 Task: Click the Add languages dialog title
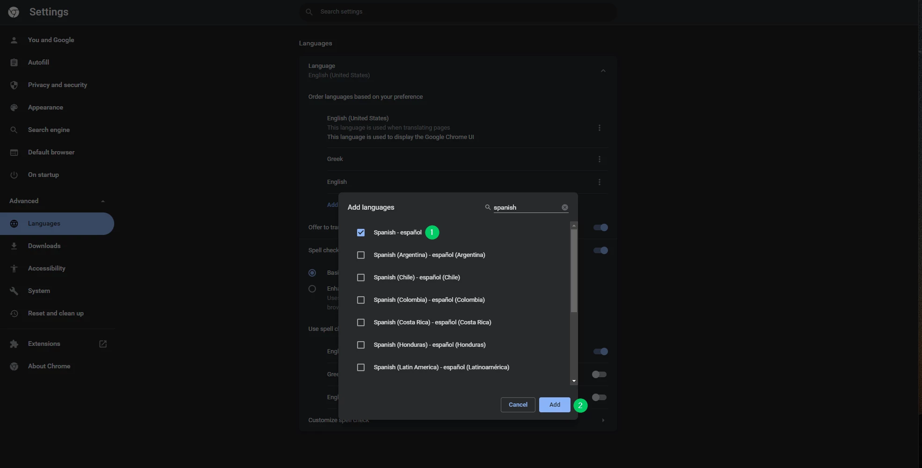[371, 207]
